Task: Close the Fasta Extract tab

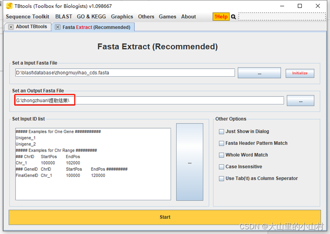Action: (x=57, y=27)
